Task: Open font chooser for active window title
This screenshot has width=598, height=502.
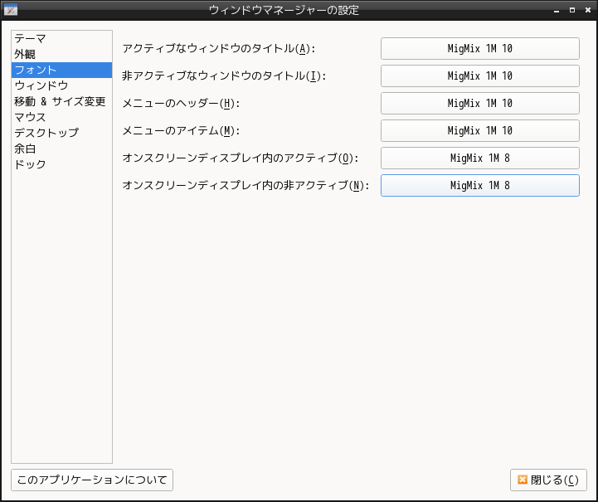Action: pos(479,49)
